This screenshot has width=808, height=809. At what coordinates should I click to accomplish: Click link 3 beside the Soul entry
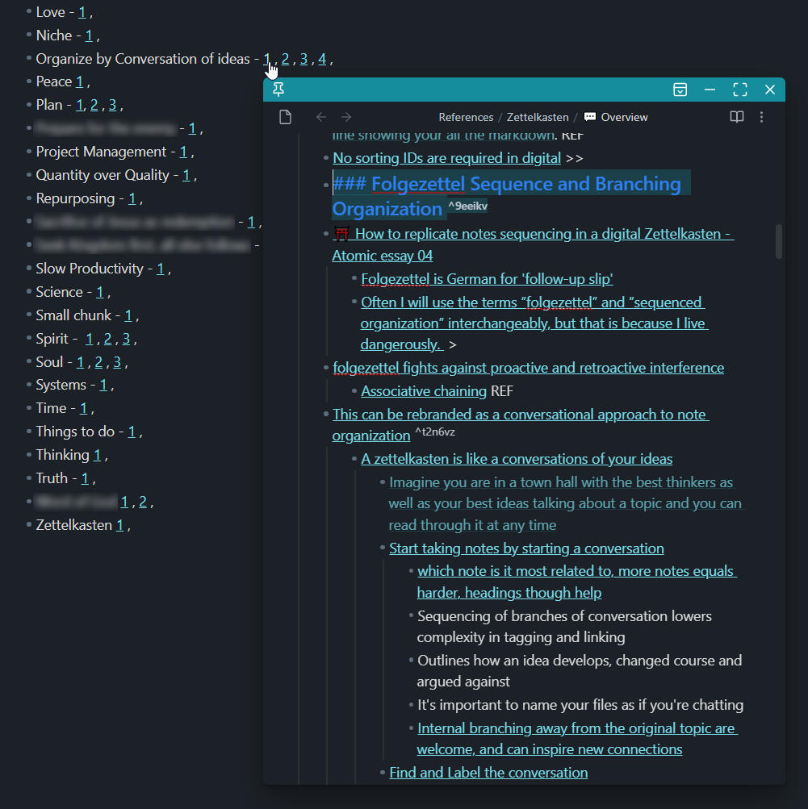(117, 362)
